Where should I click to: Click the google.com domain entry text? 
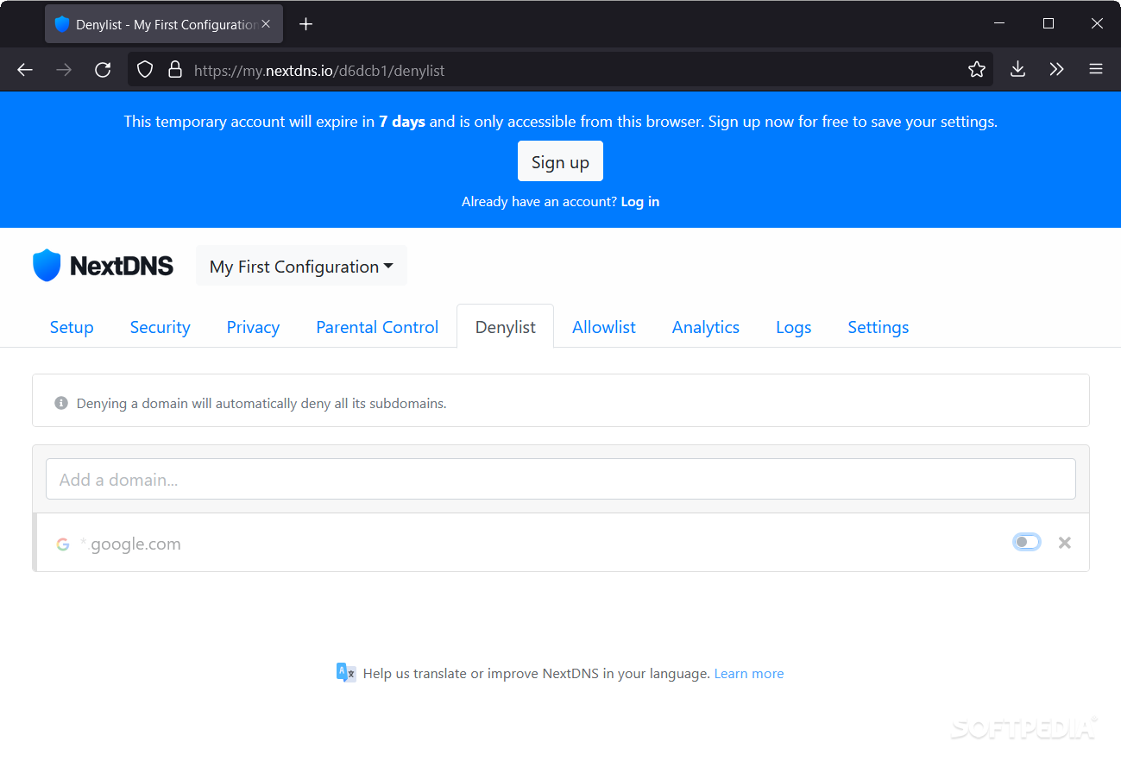point(130,544)
